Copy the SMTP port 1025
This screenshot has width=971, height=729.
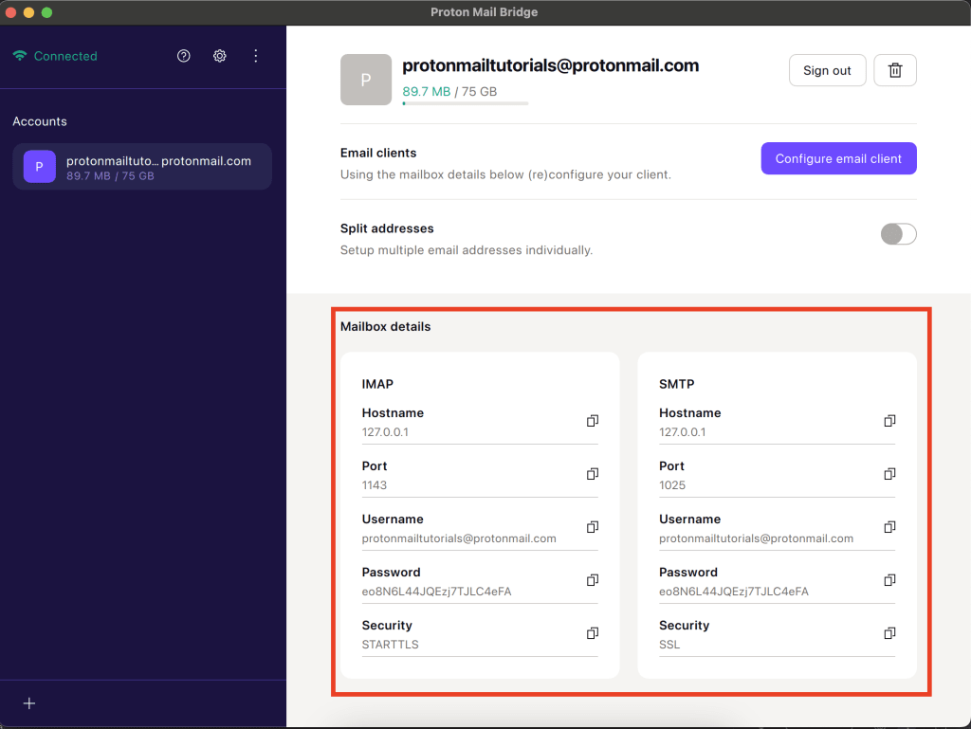[x=889, y=474]
